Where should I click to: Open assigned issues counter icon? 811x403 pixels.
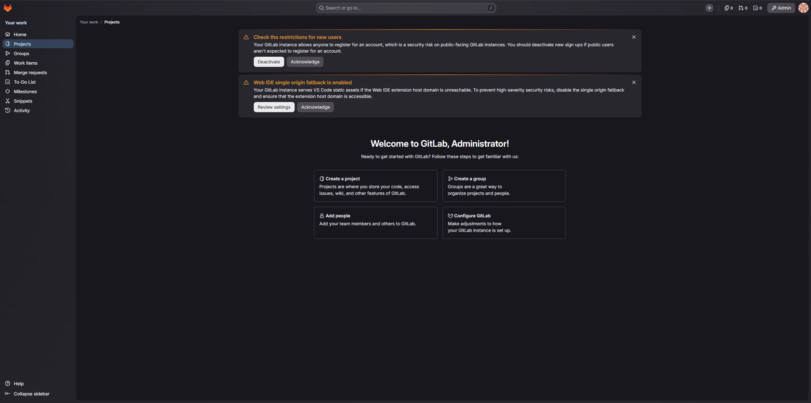pos(728,8)
